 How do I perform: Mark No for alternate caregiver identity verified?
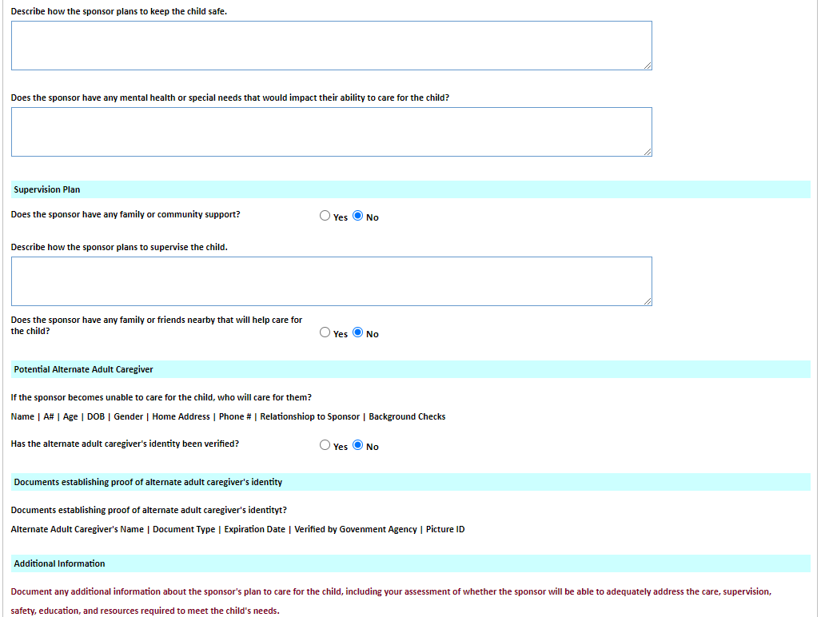[358, 445]
